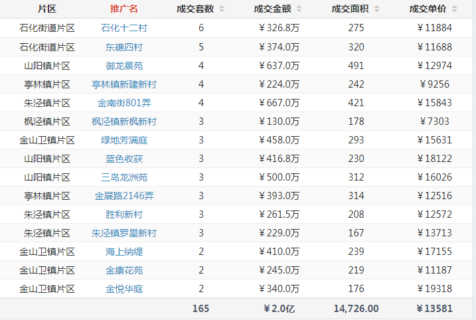476x320 pixels.
Task: Open the 东礁四村 link
Action: pos(124,47)
